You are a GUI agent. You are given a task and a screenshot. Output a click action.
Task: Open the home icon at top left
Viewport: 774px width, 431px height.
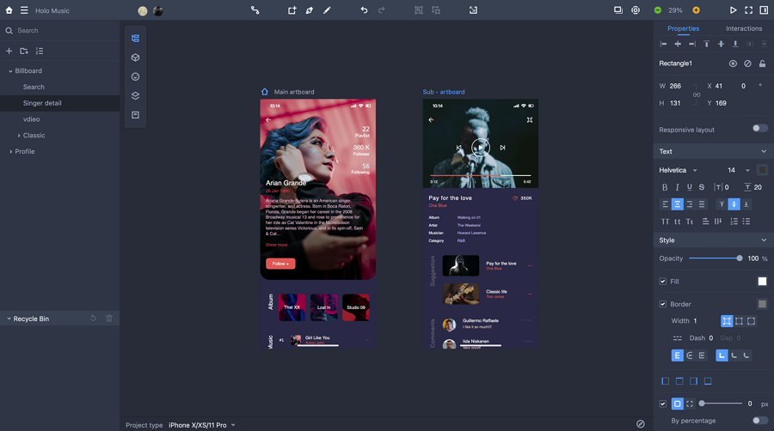9,10
